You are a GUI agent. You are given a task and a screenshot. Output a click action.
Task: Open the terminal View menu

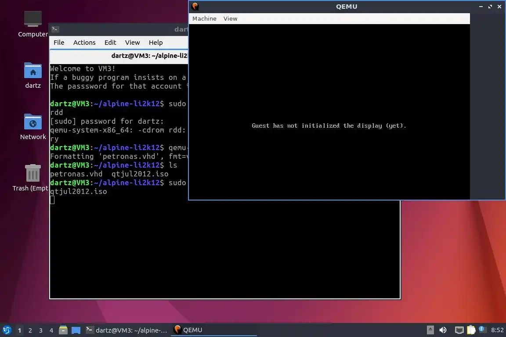(x=132, y=43)
